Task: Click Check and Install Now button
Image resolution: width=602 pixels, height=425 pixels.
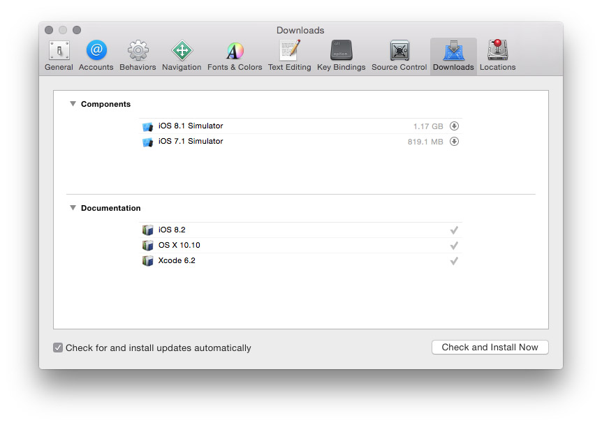Action: (x=490, y=347)
